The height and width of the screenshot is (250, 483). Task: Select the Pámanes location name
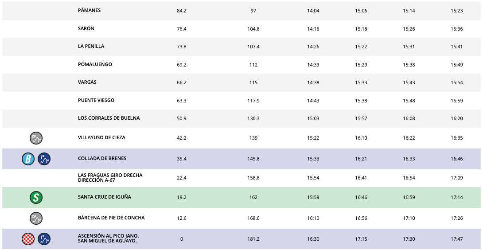pos(89,11)
